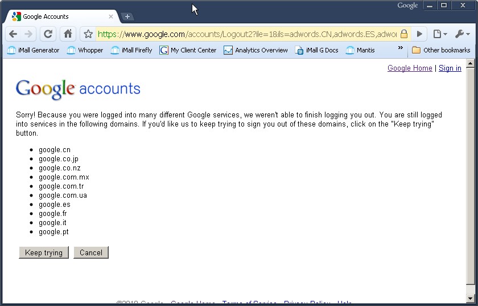Click the Keep trying button

point(44,252)
